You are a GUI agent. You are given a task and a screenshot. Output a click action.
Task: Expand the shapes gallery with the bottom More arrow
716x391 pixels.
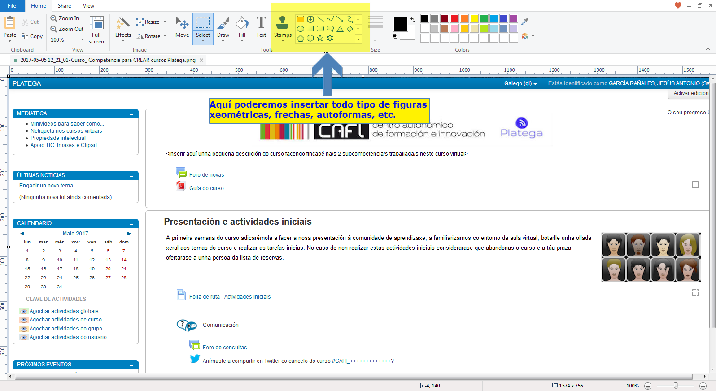pos(358,39)
